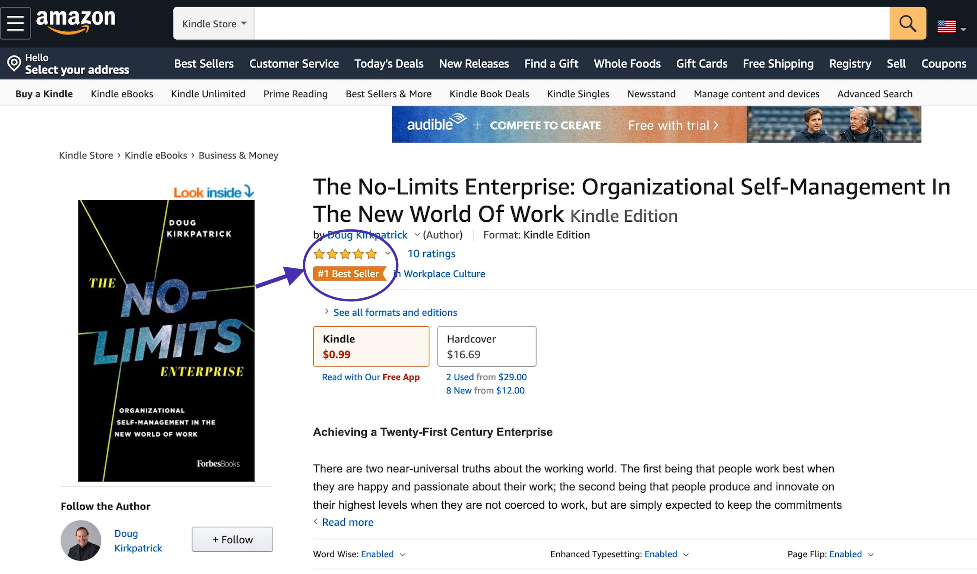
Task: Expand See all formats and editions
Action: point(395,312)
